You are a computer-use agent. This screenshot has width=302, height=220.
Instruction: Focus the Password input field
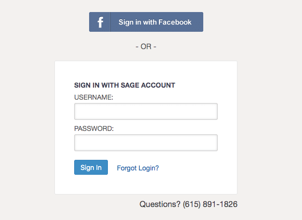(146, 142)
